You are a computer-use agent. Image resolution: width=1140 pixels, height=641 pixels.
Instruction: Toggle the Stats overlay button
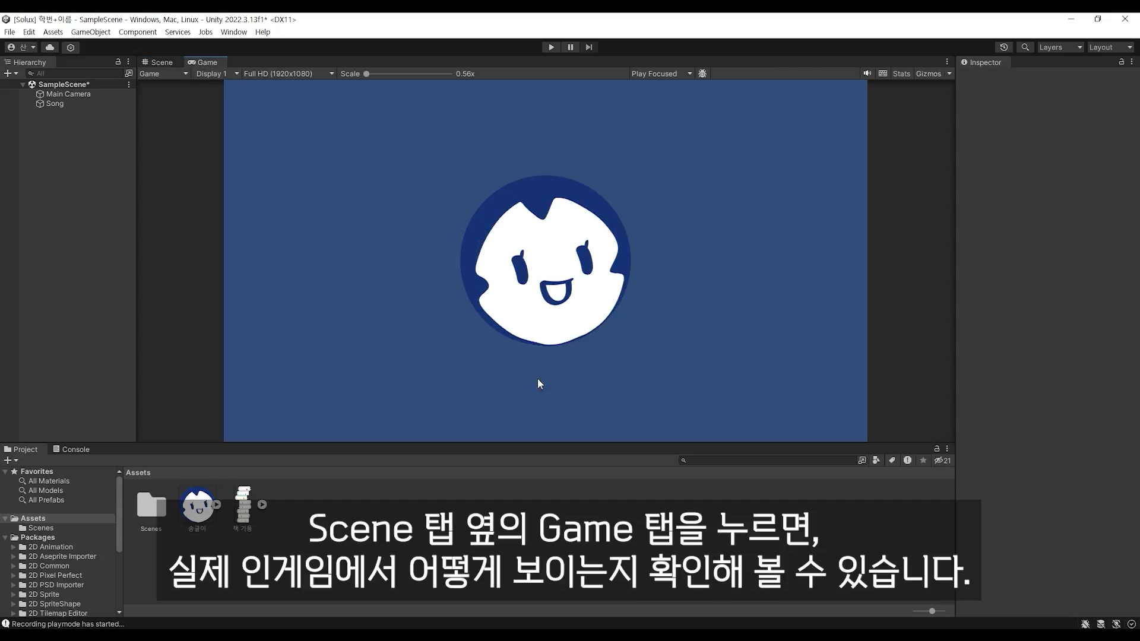pos(901,74)
